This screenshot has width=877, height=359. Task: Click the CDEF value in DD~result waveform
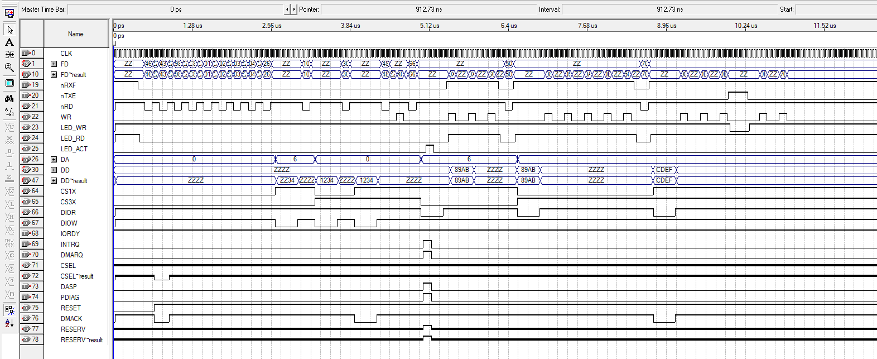664,180
